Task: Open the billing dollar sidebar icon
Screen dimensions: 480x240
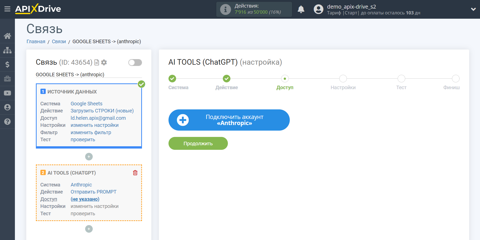Action: pos(7,64)
